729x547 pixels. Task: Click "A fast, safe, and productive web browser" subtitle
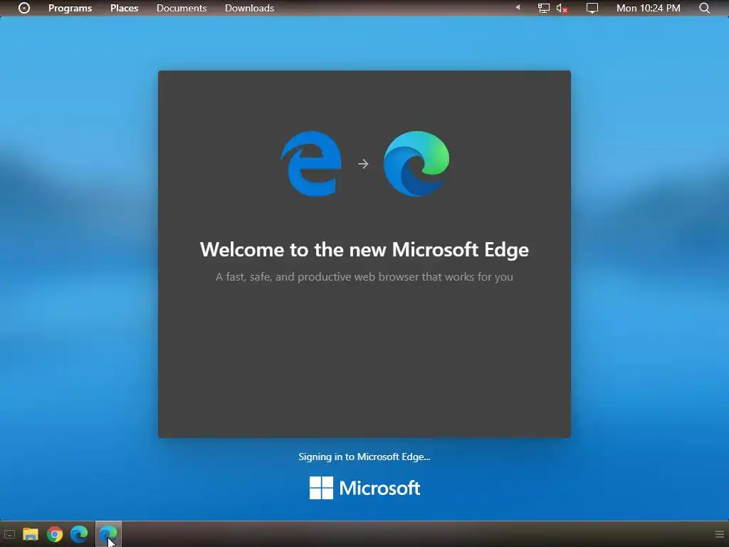point(364,277)
